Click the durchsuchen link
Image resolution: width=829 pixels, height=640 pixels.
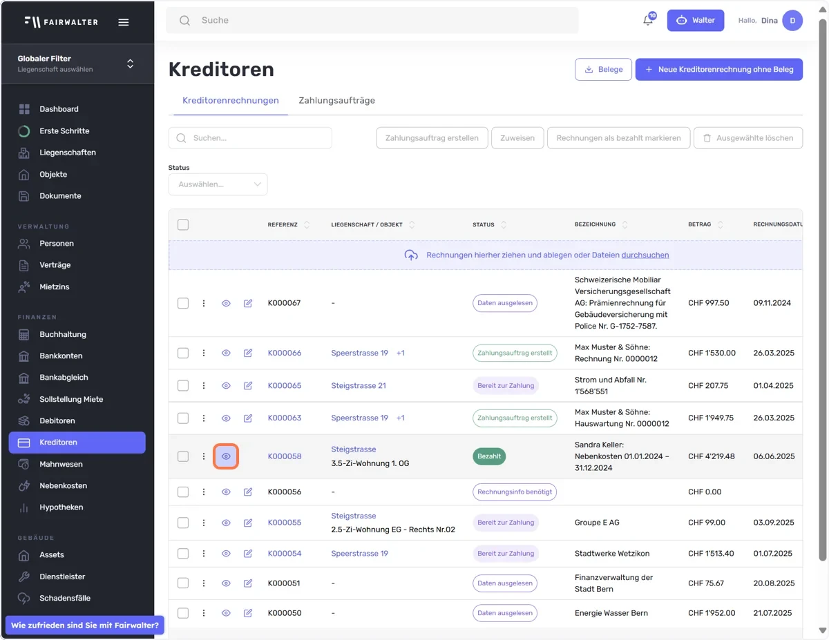point(645,255)
